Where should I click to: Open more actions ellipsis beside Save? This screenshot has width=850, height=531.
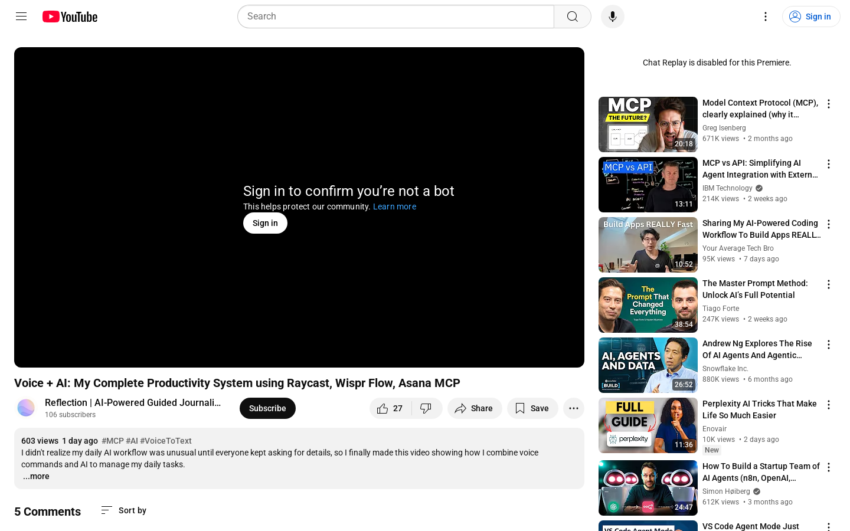[x=574, y=408]
